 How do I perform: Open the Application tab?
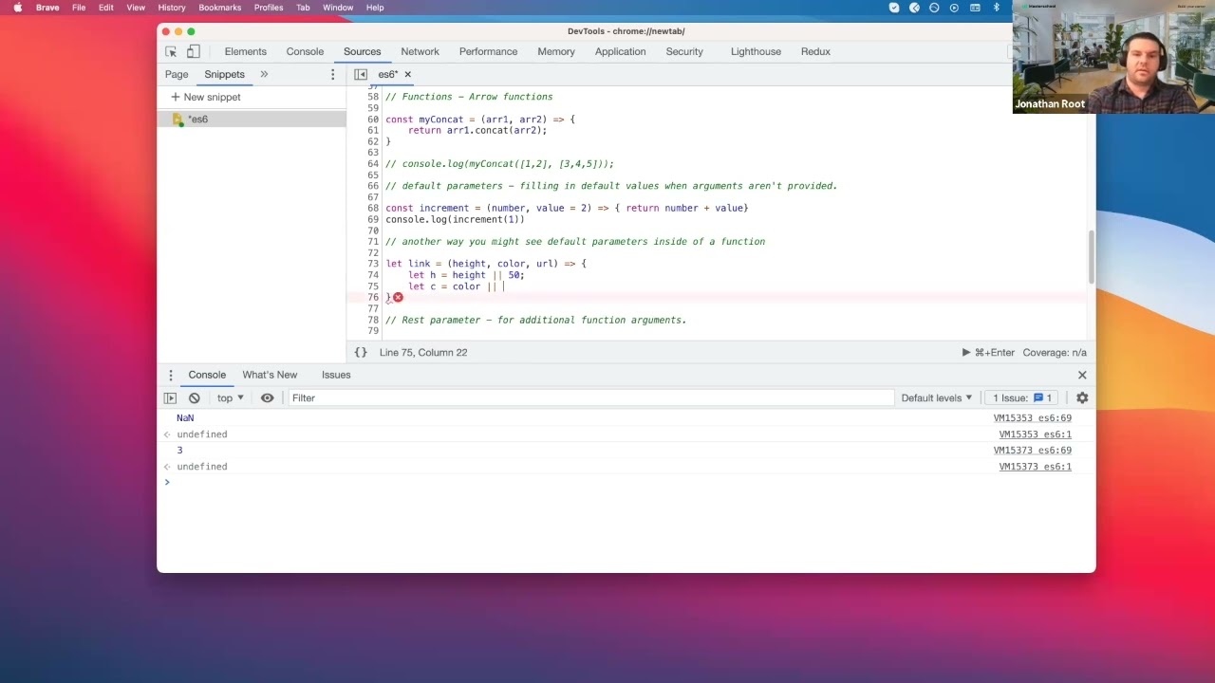tap(620, 51)
